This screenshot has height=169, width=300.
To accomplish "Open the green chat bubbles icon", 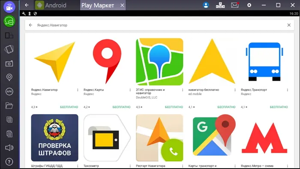I will click(9, 21).
